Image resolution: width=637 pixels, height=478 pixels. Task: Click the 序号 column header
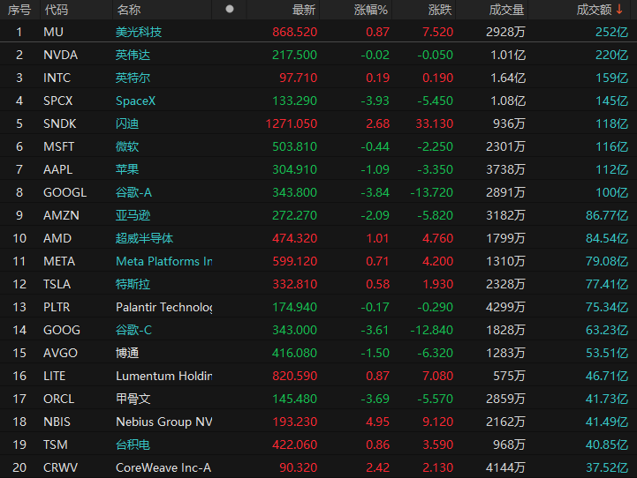click(19, 10)
